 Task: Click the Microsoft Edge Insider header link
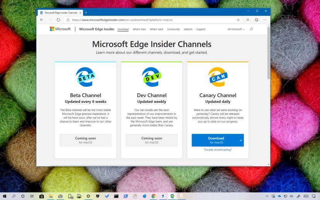pyautogui.click(x=97, y=29)
